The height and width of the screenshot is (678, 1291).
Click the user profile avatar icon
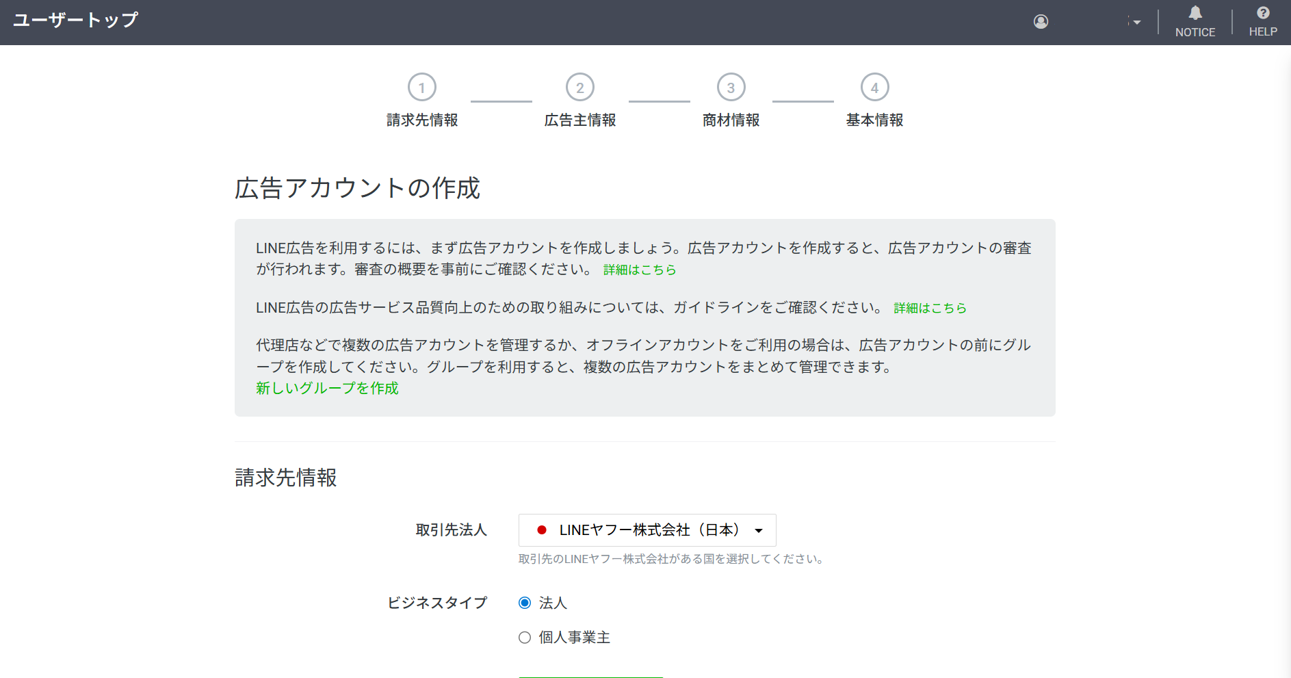click(x=1041, y=22)
